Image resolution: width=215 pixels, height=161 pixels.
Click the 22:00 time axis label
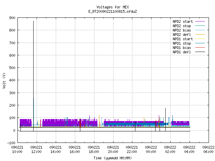click(132, 152)
